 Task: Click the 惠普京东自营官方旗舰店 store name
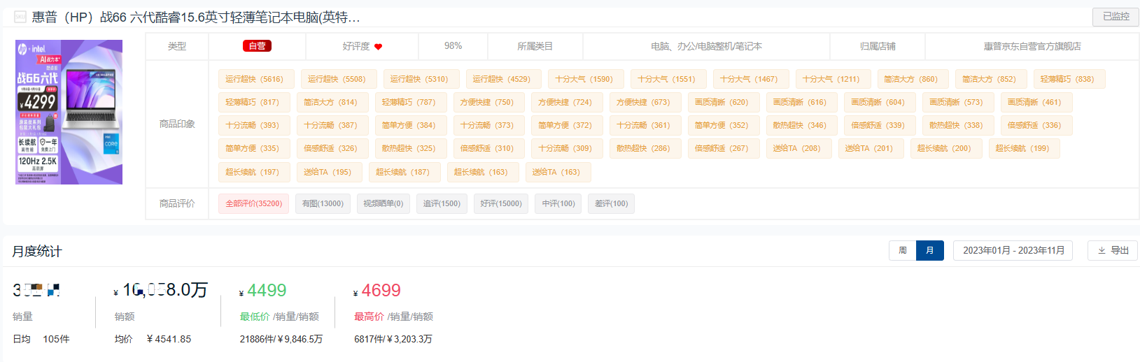coord(1032,46)
